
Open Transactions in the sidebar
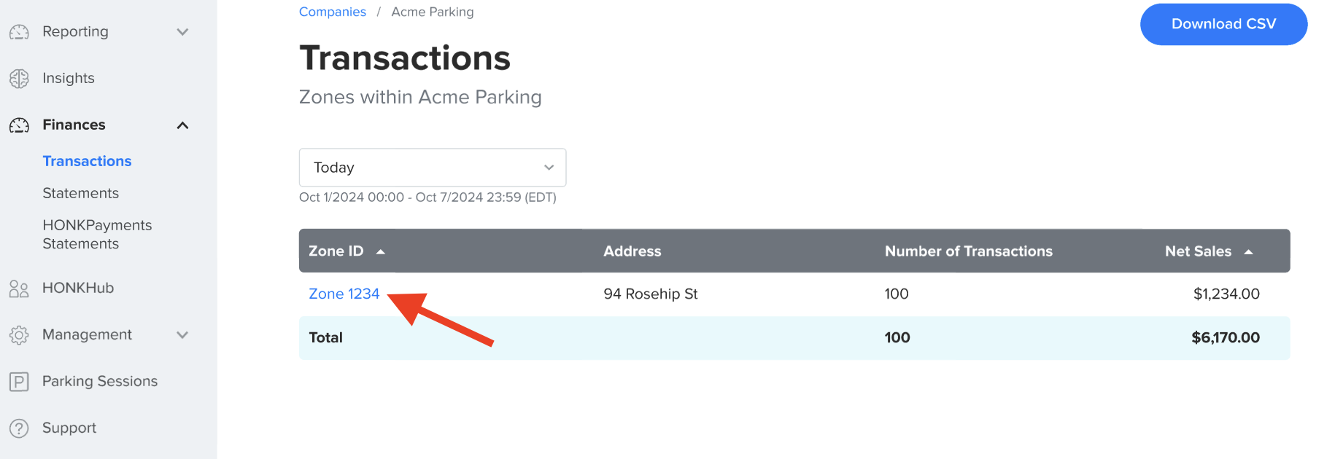coord(87,161)
